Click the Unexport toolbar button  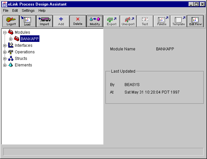click(128, 21)
